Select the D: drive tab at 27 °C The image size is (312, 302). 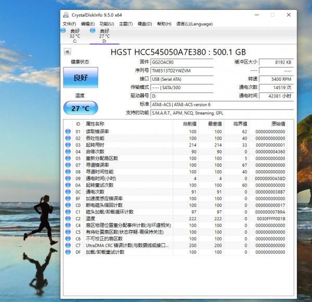105,36
